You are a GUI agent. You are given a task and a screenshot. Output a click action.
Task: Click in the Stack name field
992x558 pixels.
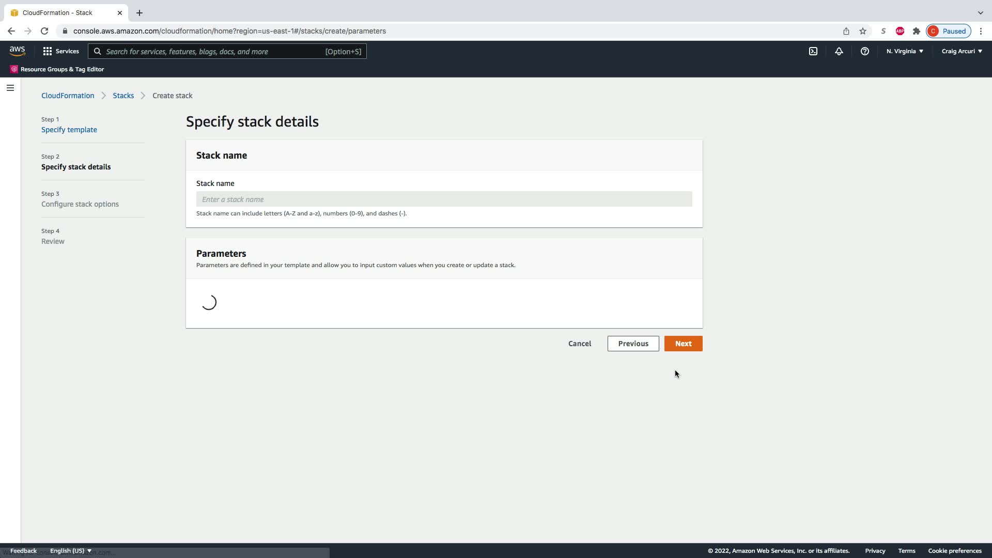[x=444, y=199]
